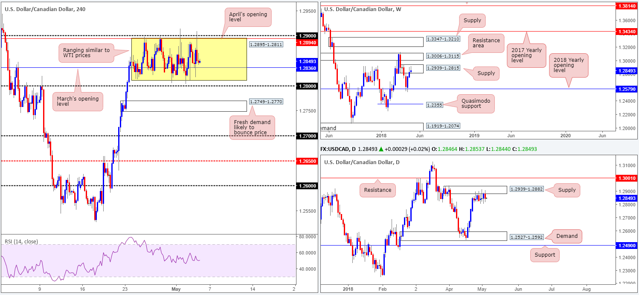Image resolution: width=639 pixels, height=295 pixels.
Task: Click the 1.2355 Quasimodo level label
Action: click(434, 104)
